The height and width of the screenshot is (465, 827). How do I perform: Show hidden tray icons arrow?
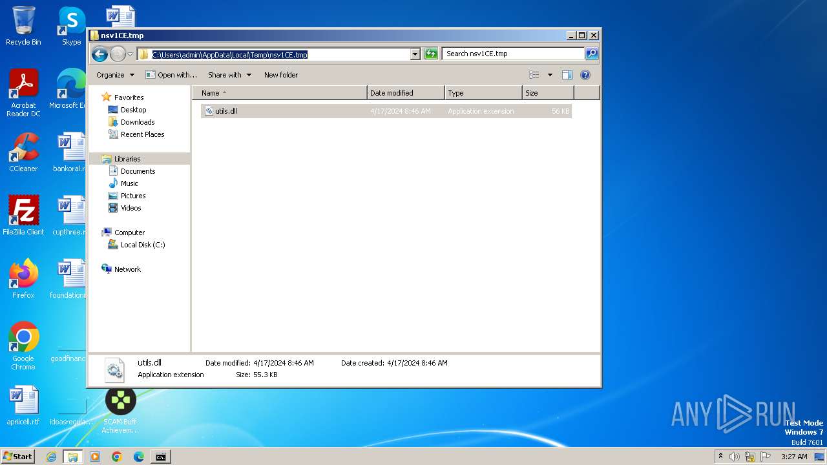pyautogui.click(x=720, y=456)
